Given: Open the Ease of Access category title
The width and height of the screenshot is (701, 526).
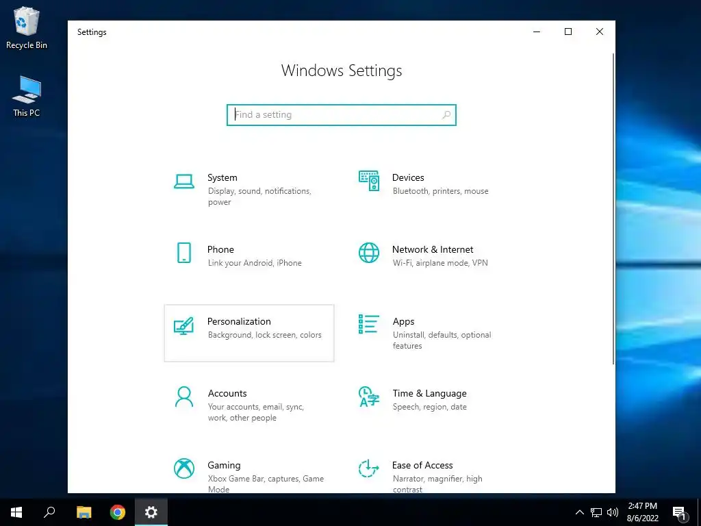Looking at the screenshot, I should (422, 466).
